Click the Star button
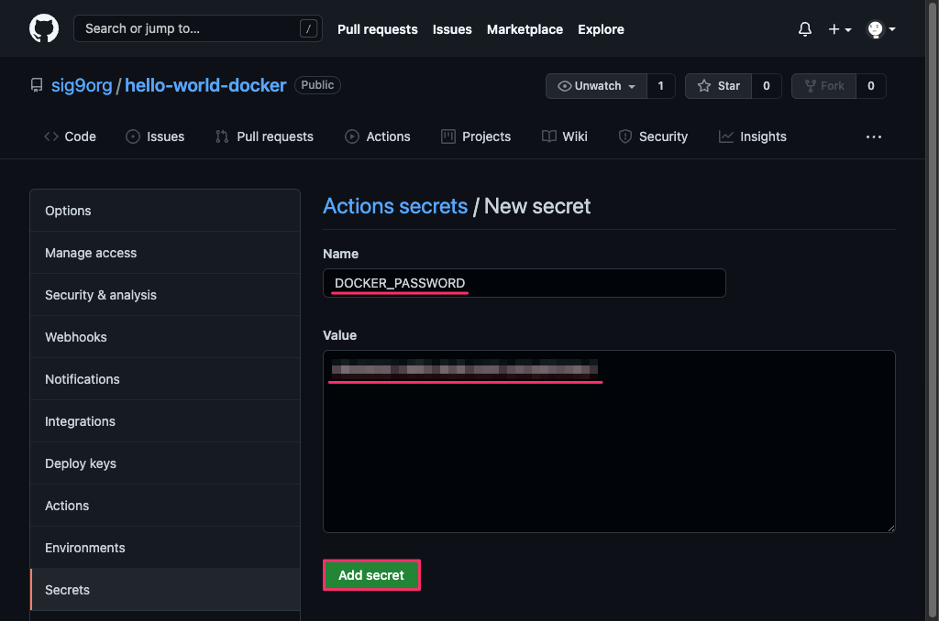 tap(718, 85)
